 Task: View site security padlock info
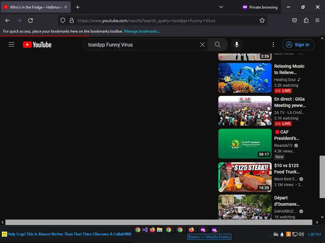[72, 21]
